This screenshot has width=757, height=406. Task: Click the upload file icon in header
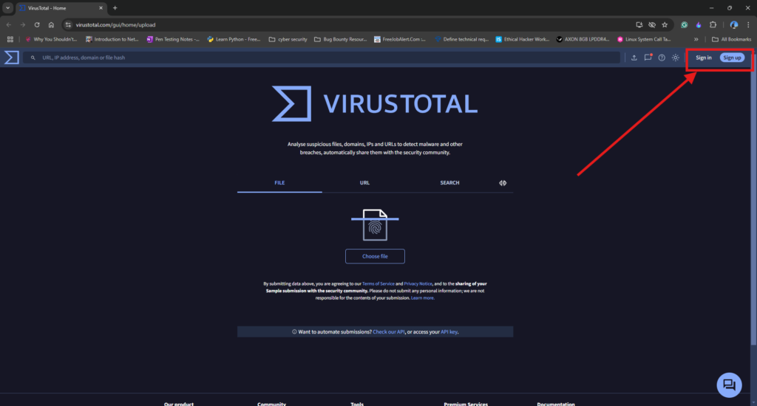(634, 58)
